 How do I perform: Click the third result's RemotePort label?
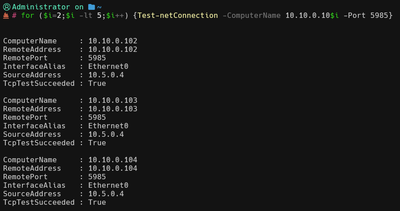(x=25, y=177)
